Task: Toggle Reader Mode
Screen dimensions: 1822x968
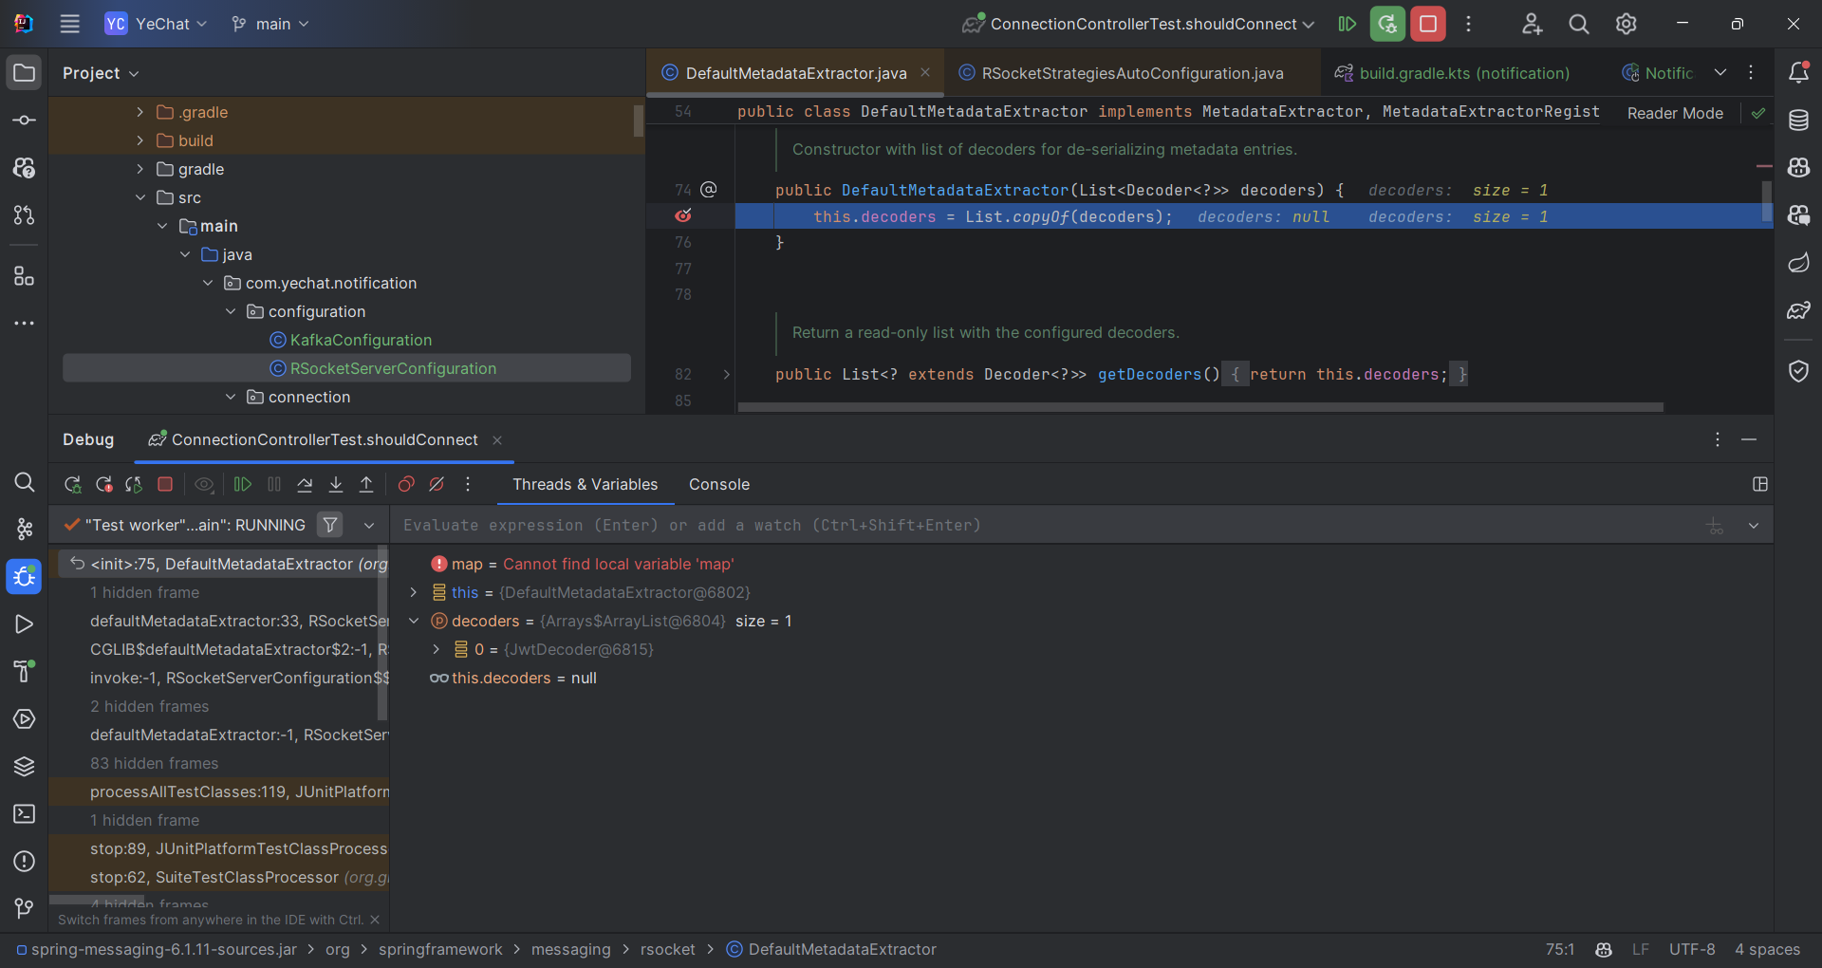Action: coord(1675,113)
